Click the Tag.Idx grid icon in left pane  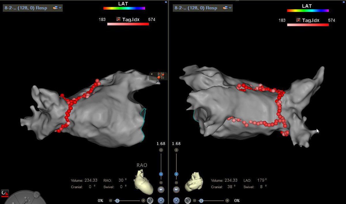(118, 20)
